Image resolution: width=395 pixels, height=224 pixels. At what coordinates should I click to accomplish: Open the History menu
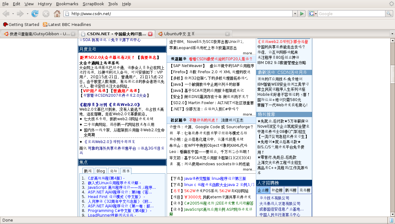(45, 4)
